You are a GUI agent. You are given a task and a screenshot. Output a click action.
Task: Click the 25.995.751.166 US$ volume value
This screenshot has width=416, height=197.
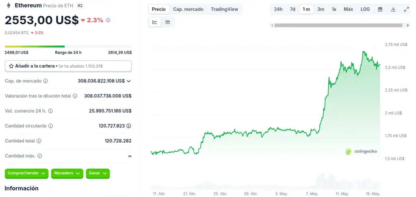pos(110,111)
